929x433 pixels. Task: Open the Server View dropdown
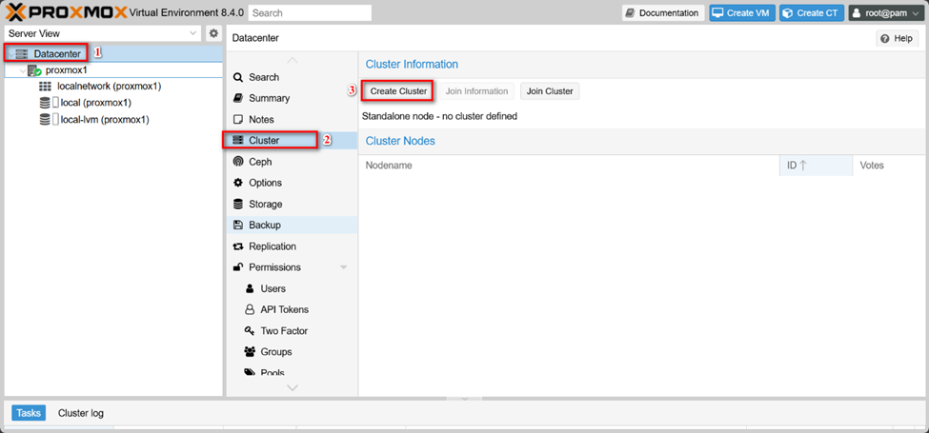(x=193, y=33)
